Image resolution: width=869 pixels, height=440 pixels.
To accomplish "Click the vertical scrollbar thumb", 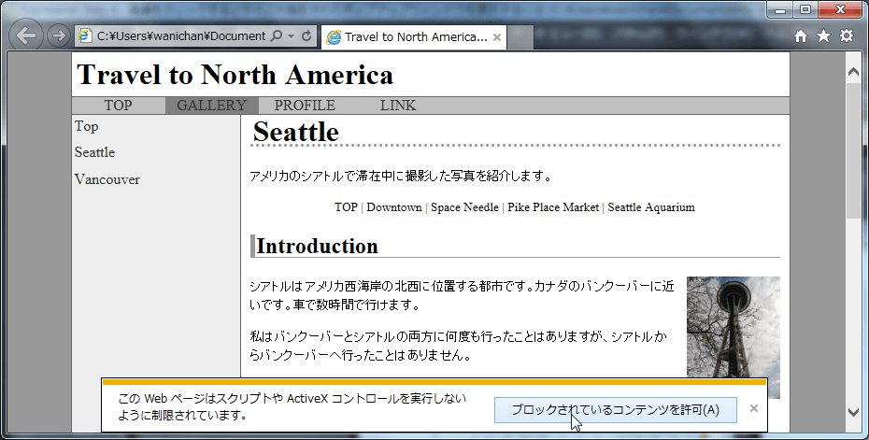I will [853, 150].
